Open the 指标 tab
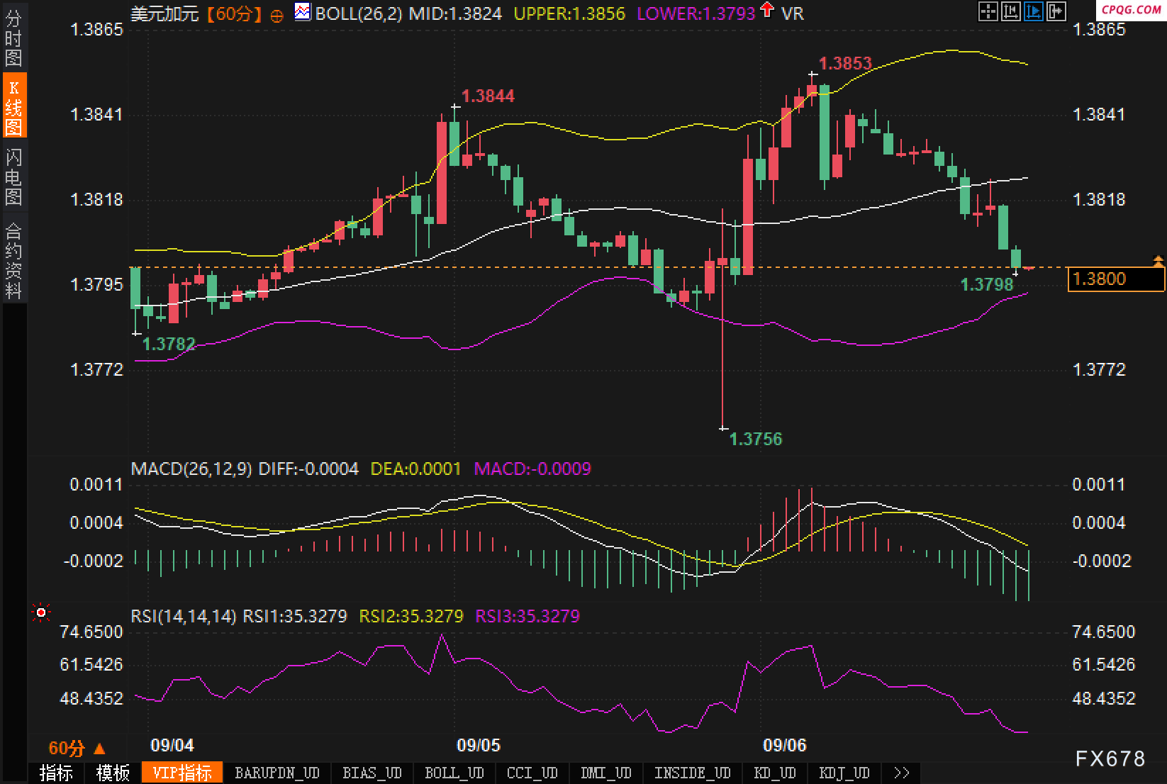This screenshot has height=784, width=1167. click(56, 773)
